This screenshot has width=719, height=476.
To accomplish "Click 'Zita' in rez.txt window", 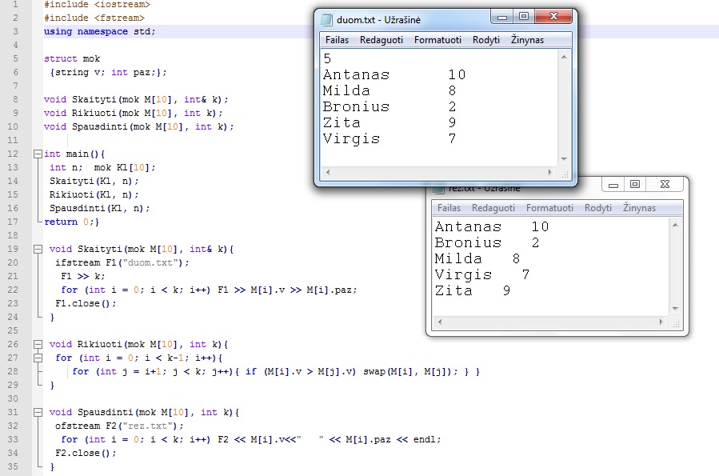I will 453,291.
